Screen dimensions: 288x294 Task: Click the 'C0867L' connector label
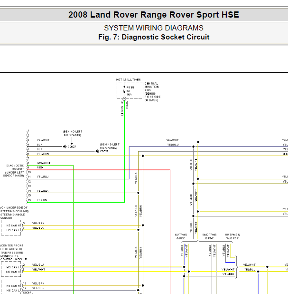click(x=28, y=293)
